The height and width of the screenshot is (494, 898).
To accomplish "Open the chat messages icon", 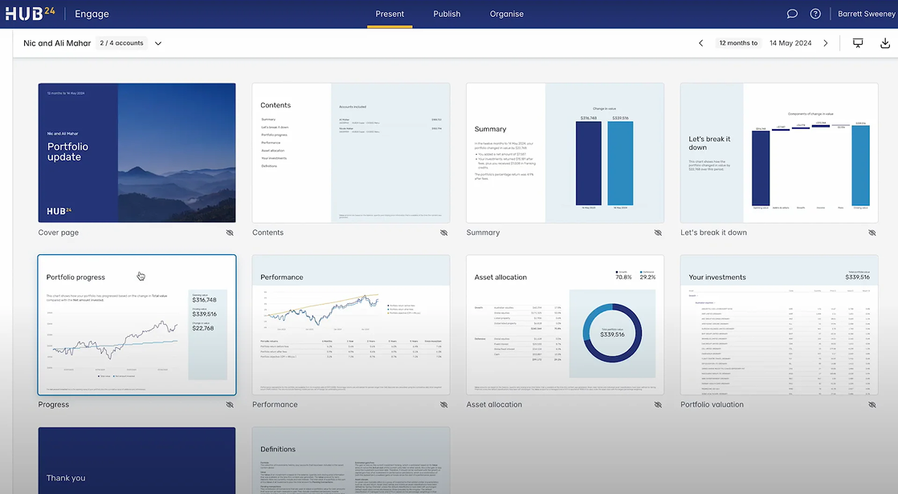I will [792, 14].
